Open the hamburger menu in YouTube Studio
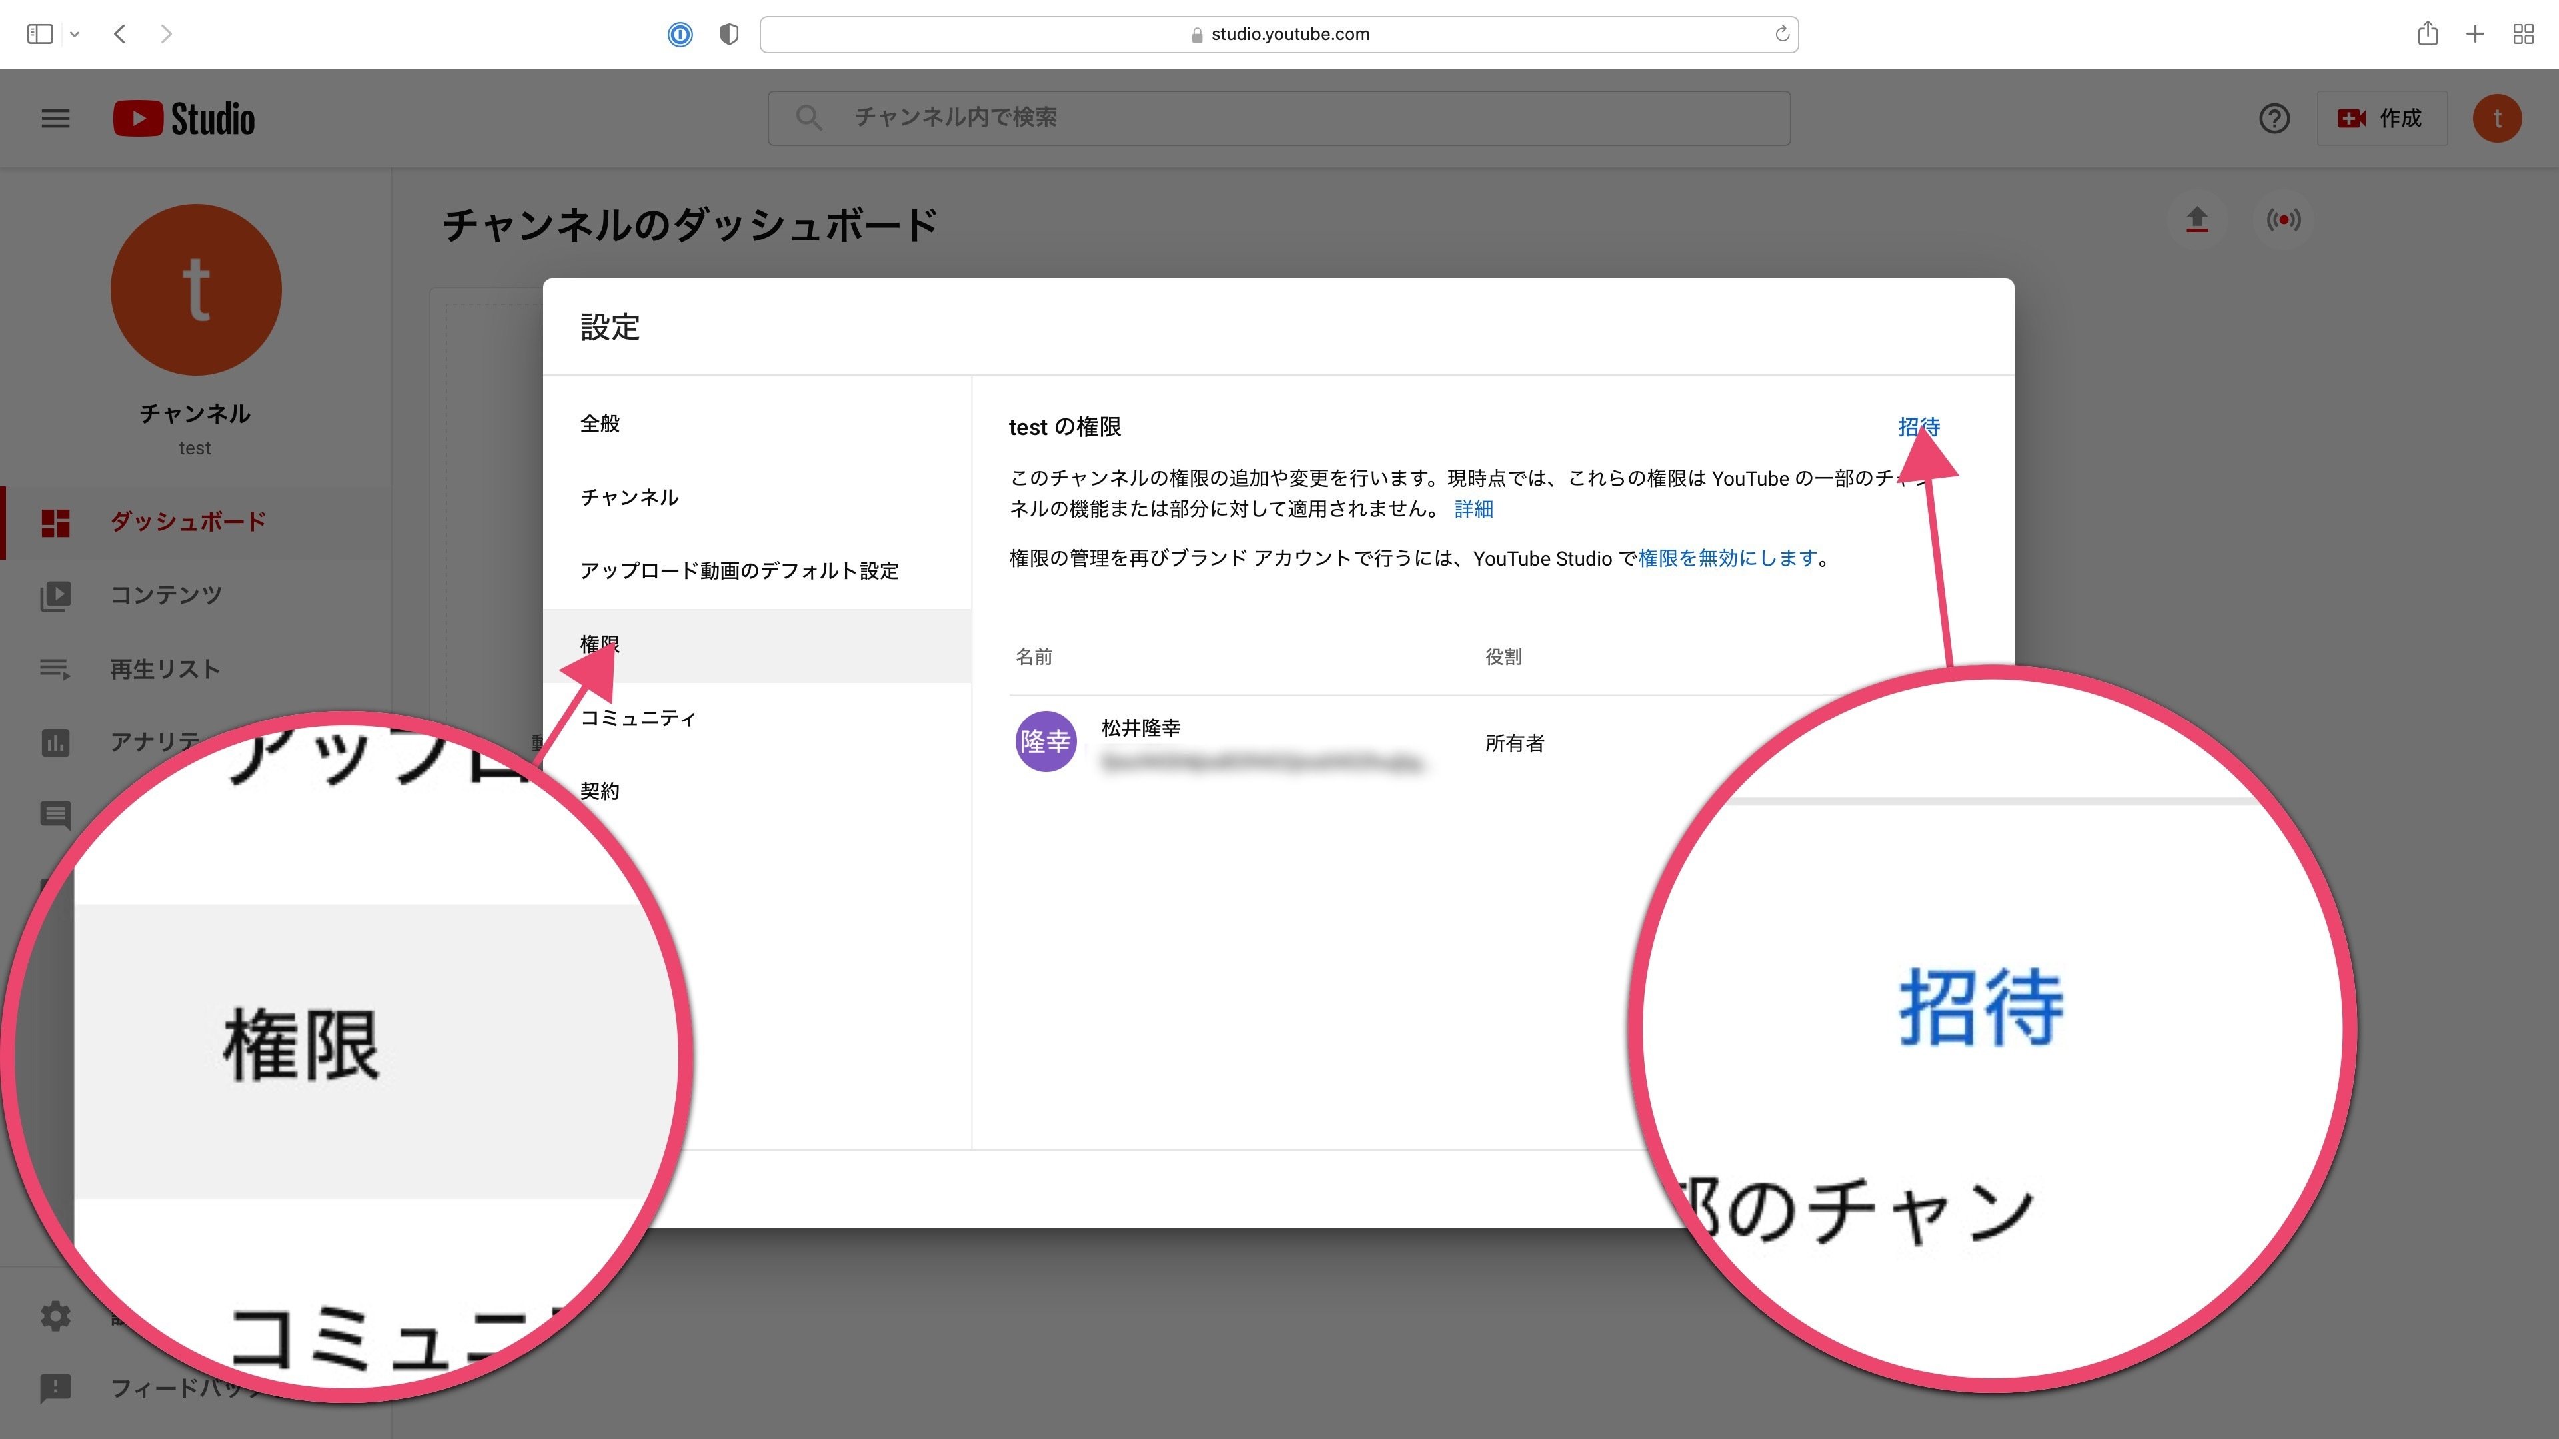2559x1439 pixels. (55, 118)
